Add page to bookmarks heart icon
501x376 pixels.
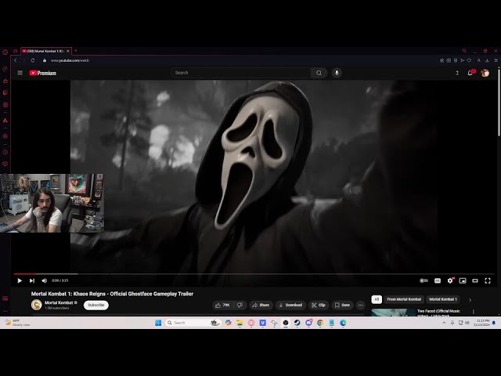(469, 60)
